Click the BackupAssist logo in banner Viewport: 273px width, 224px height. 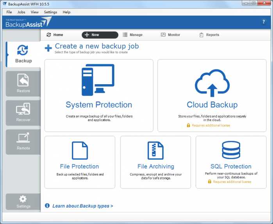click(29, 22)
